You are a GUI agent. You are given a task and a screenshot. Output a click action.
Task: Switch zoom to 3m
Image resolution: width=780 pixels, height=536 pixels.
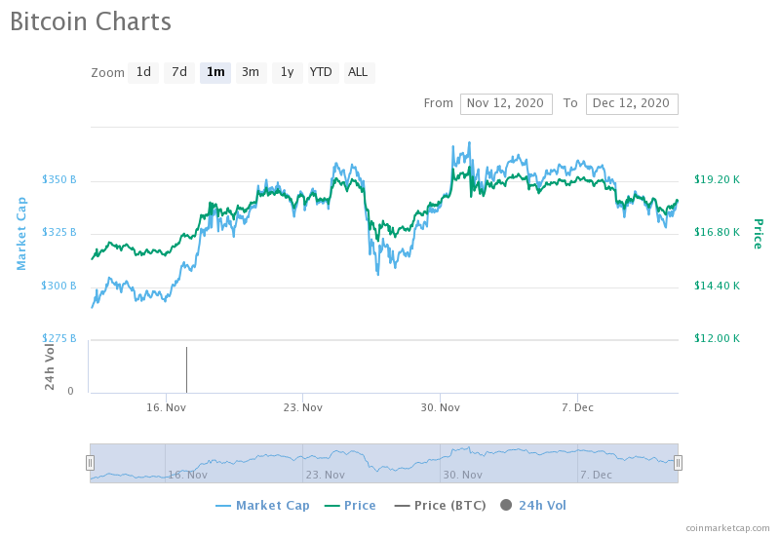coord(252,72)
